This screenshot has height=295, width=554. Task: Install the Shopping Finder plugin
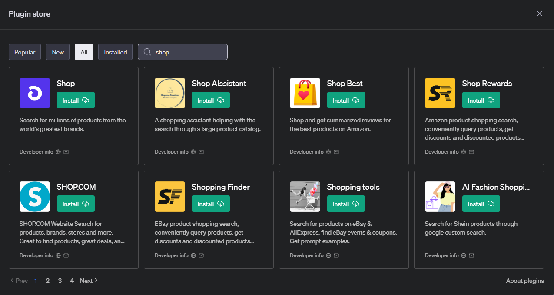tap(211, 204)
